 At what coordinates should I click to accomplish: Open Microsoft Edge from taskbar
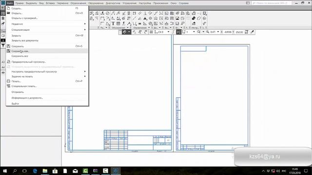(35, 171)
